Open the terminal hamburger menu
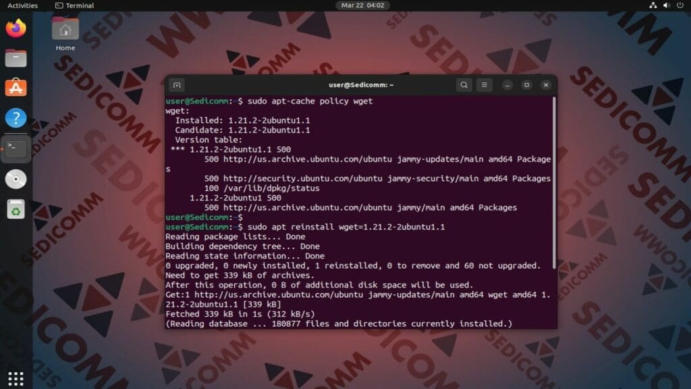The image size is (691, 389). pos(484,84)
